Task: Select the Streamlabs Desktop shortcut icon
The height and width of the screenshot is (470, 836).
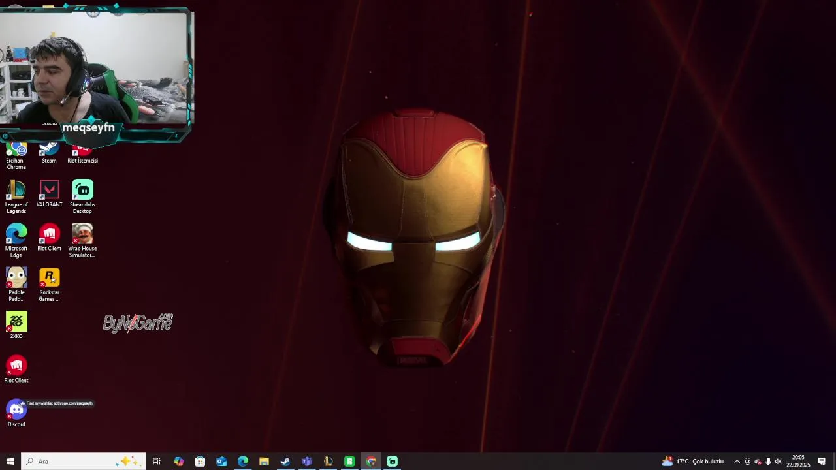Action: click(x=82, y=197)
